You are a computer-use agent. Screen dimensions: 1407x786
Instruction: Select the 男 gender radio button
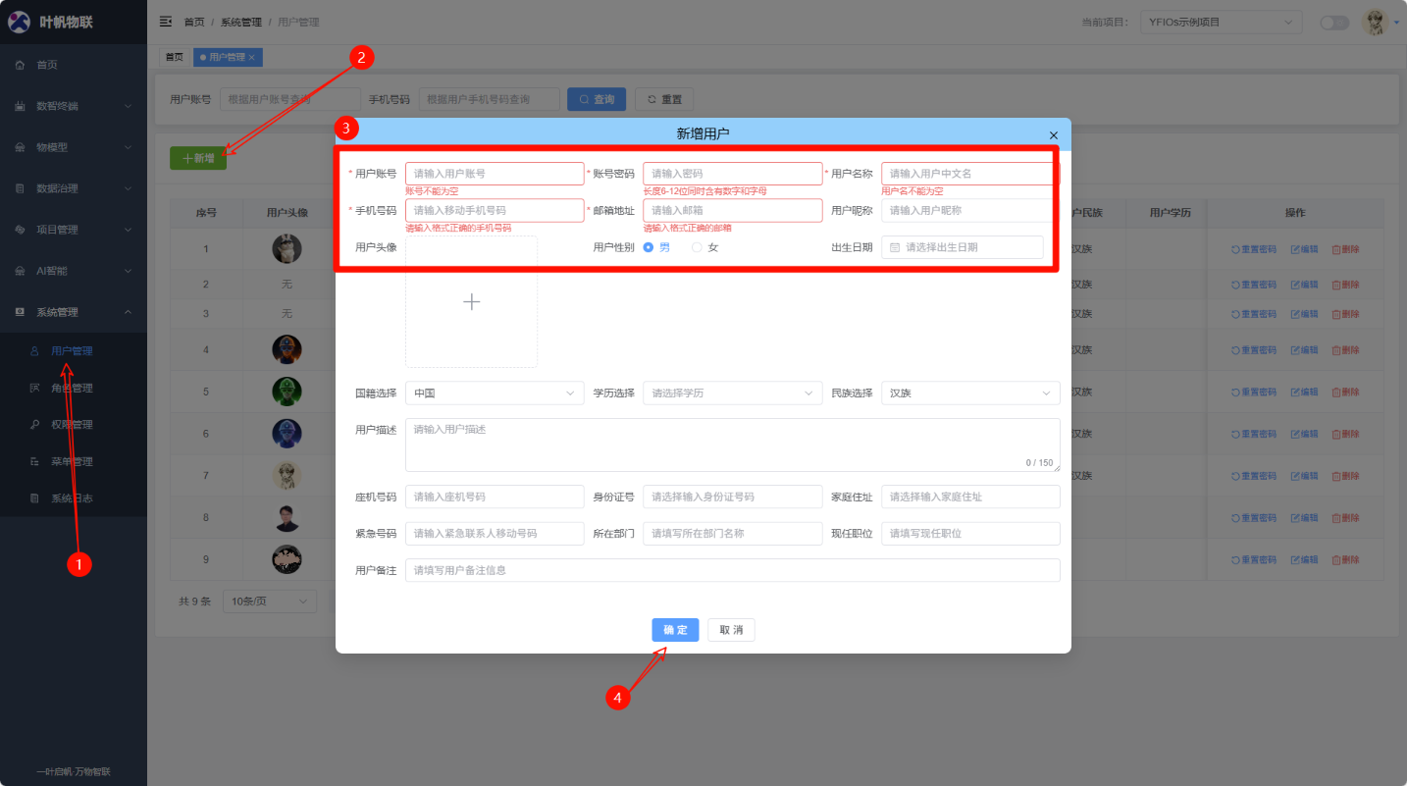(649, 247)
